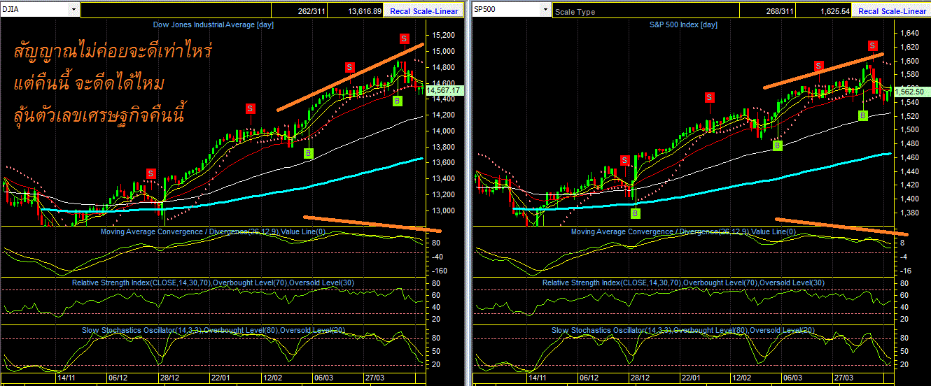This screenshot has width=931, height=386.
Task: Click the 06/12 date on S&P time axis
Action: 589,377
